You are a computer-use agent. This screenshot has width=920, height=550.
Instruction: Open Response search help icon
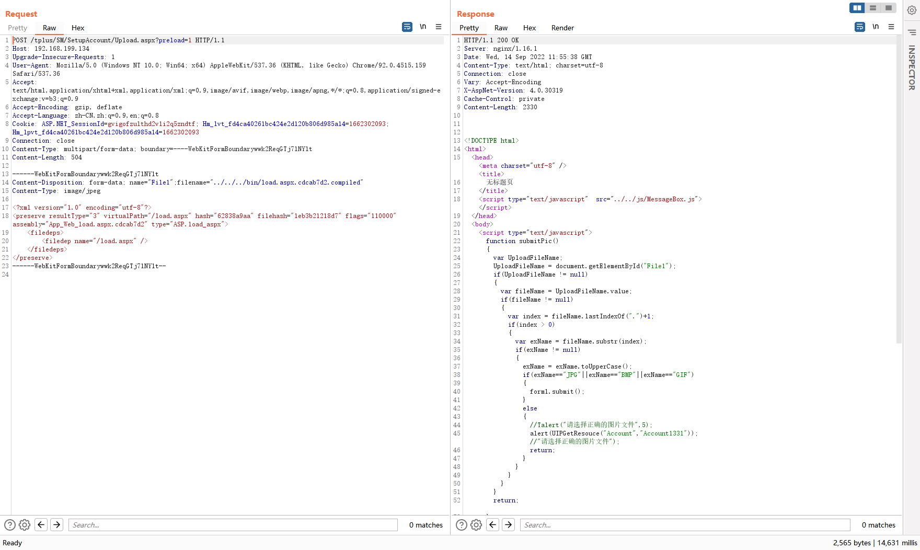(461, 525)
